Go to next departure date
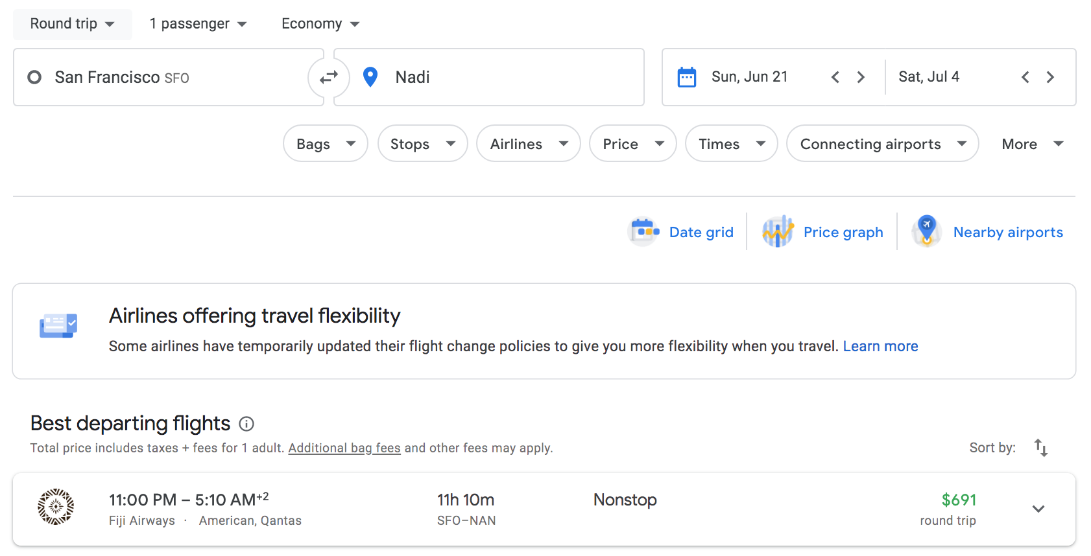 coord(861,77)
